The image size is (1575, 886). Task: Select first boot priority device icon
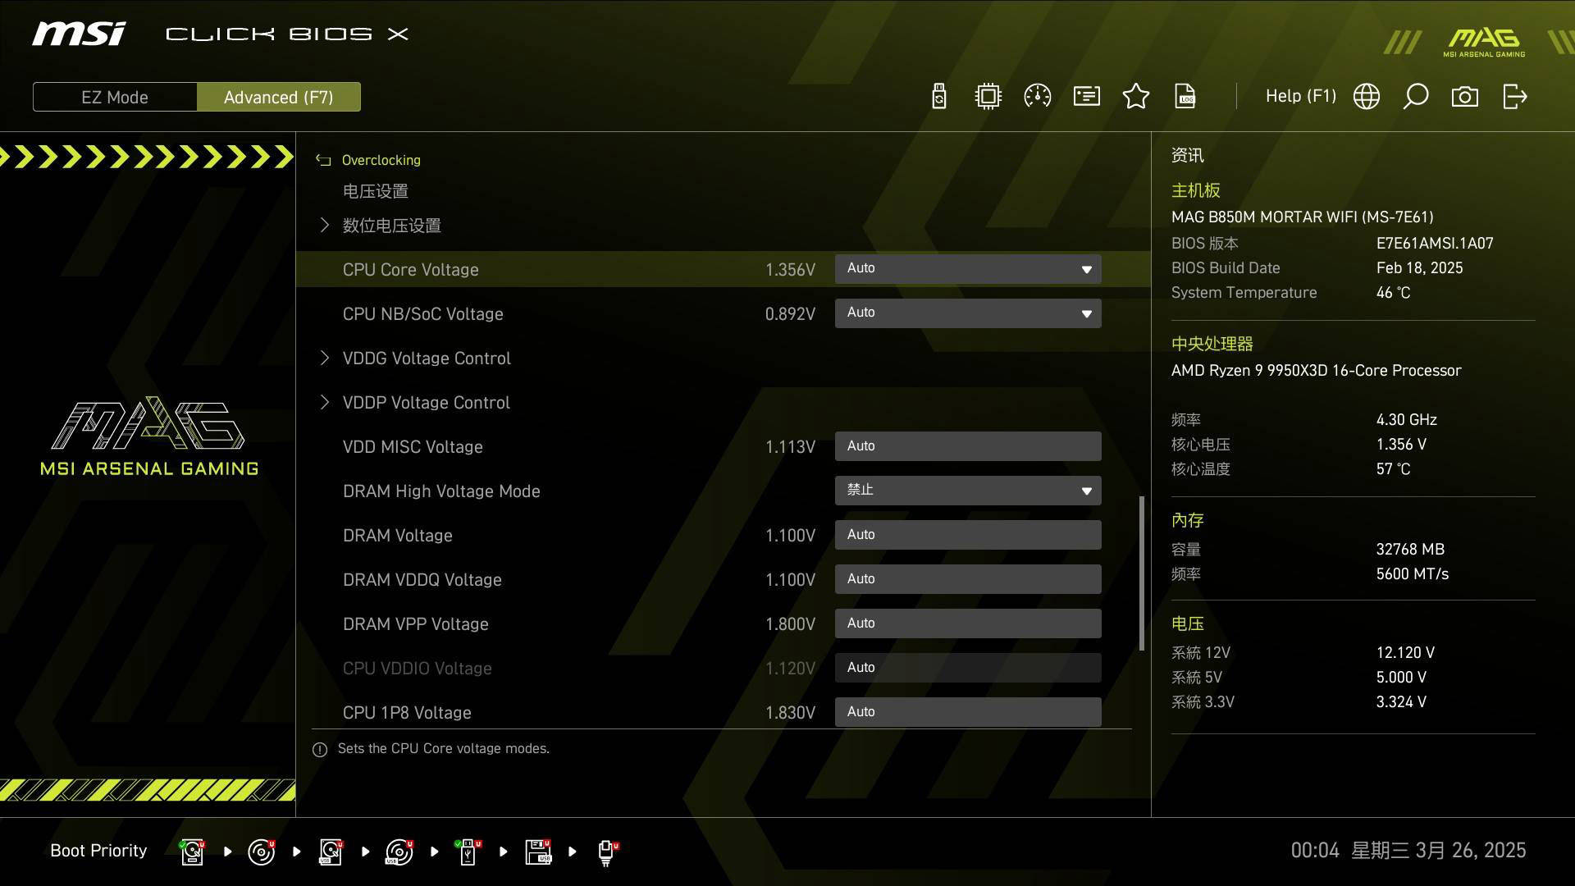point(192,852)
